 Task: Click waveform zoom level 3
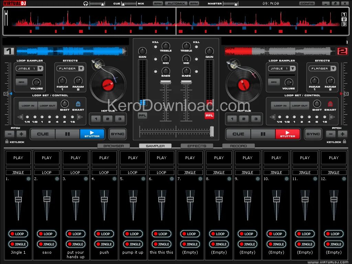pyautogui.click(x=344, y=24)
